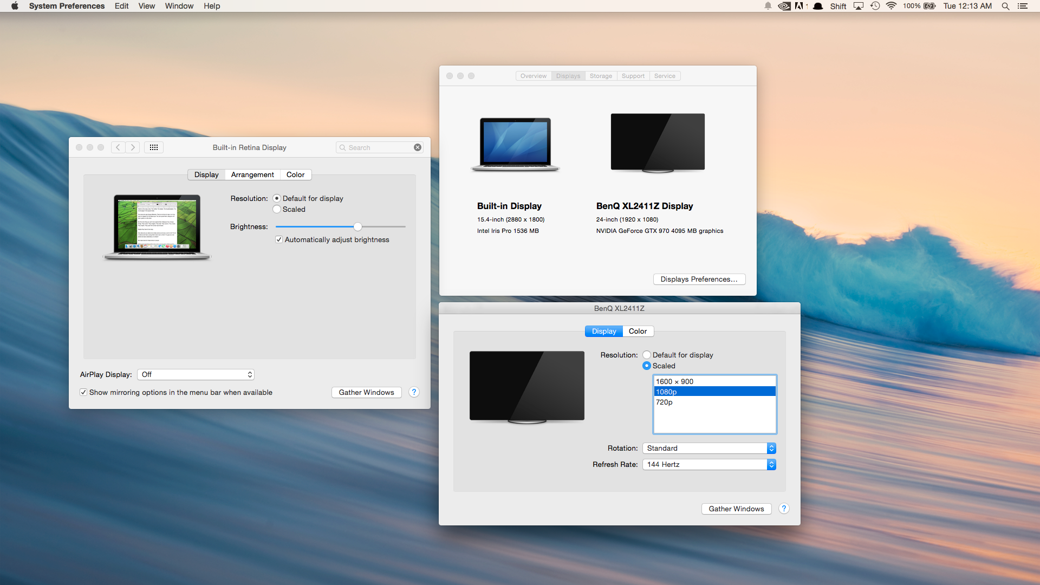Open help in Built-in Retina Display window
The width and height of the screenshot is (1040, 585).
[414, 392]
